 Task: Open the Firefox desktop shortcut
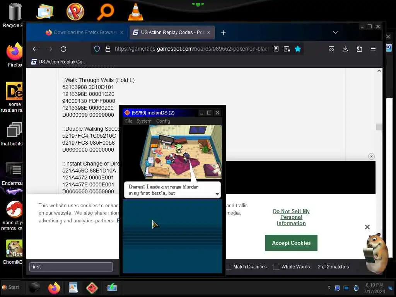tap(15, 55)
